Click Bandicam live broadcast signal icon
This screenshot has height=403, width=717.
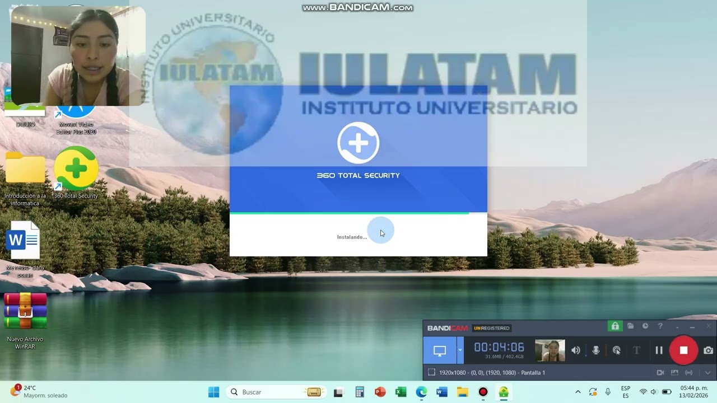point(688,373)
